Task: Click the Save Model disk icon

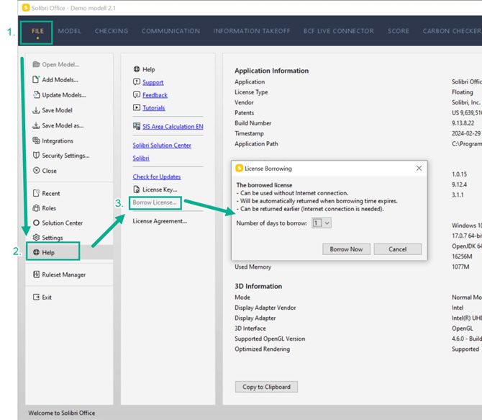Action: coord(36,110)
